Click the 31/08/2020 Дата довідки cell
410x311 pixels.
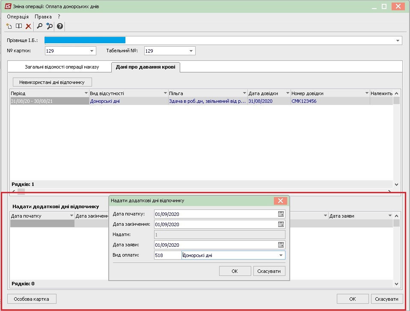tap(269, 101)
